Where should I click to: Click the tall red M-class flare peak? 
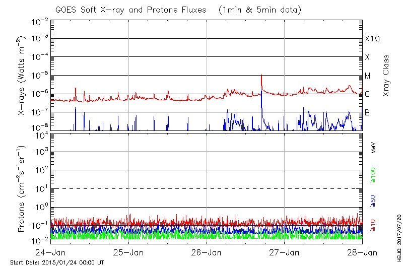tap(261, 76)
